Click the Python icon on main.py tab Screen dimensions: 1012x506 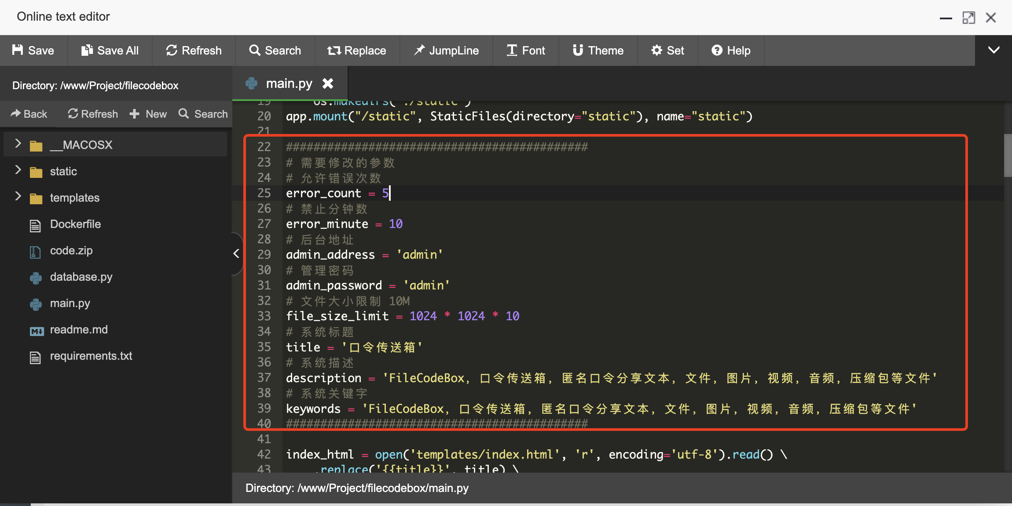(251, 83)
